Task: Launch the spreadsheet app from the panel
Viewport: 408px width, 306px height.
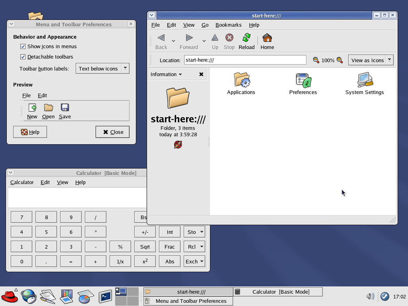Action: (x=85, y=297)
